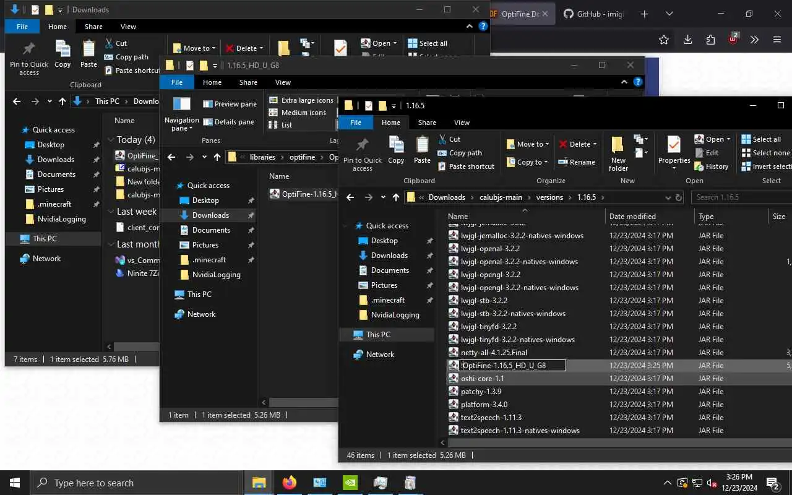792x495 pixels.
Task: Click Navigation pane in the 1.16.5_HD_U_G8 window
Action: click(181, 114)
